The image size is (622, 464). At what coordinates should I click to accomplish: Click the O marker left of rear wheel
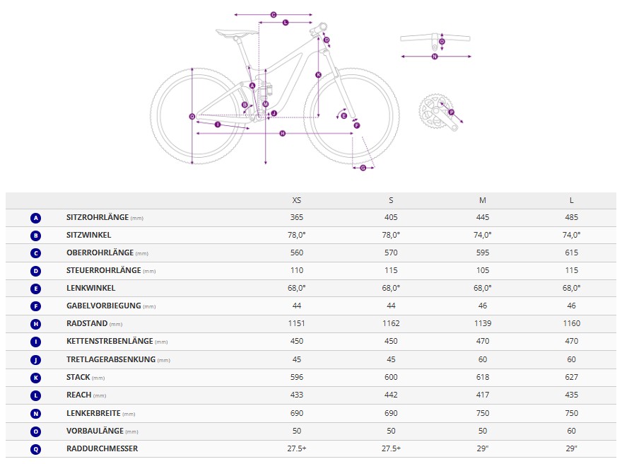click(x=192, y=116)
